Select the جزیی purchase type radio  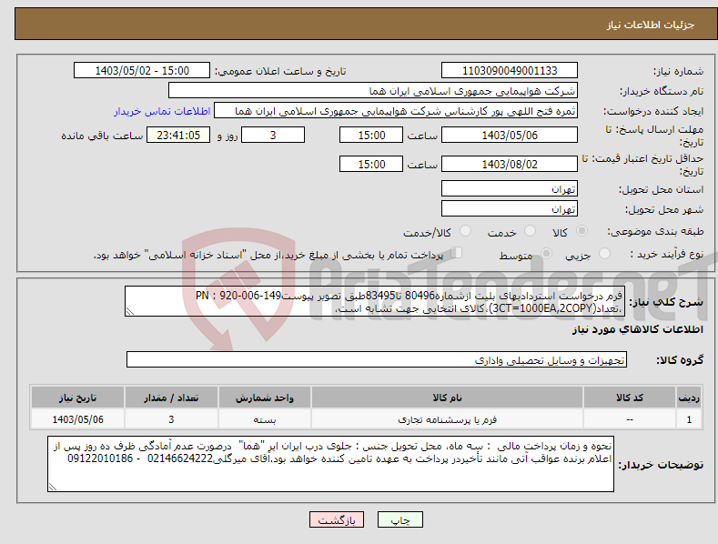604,254
